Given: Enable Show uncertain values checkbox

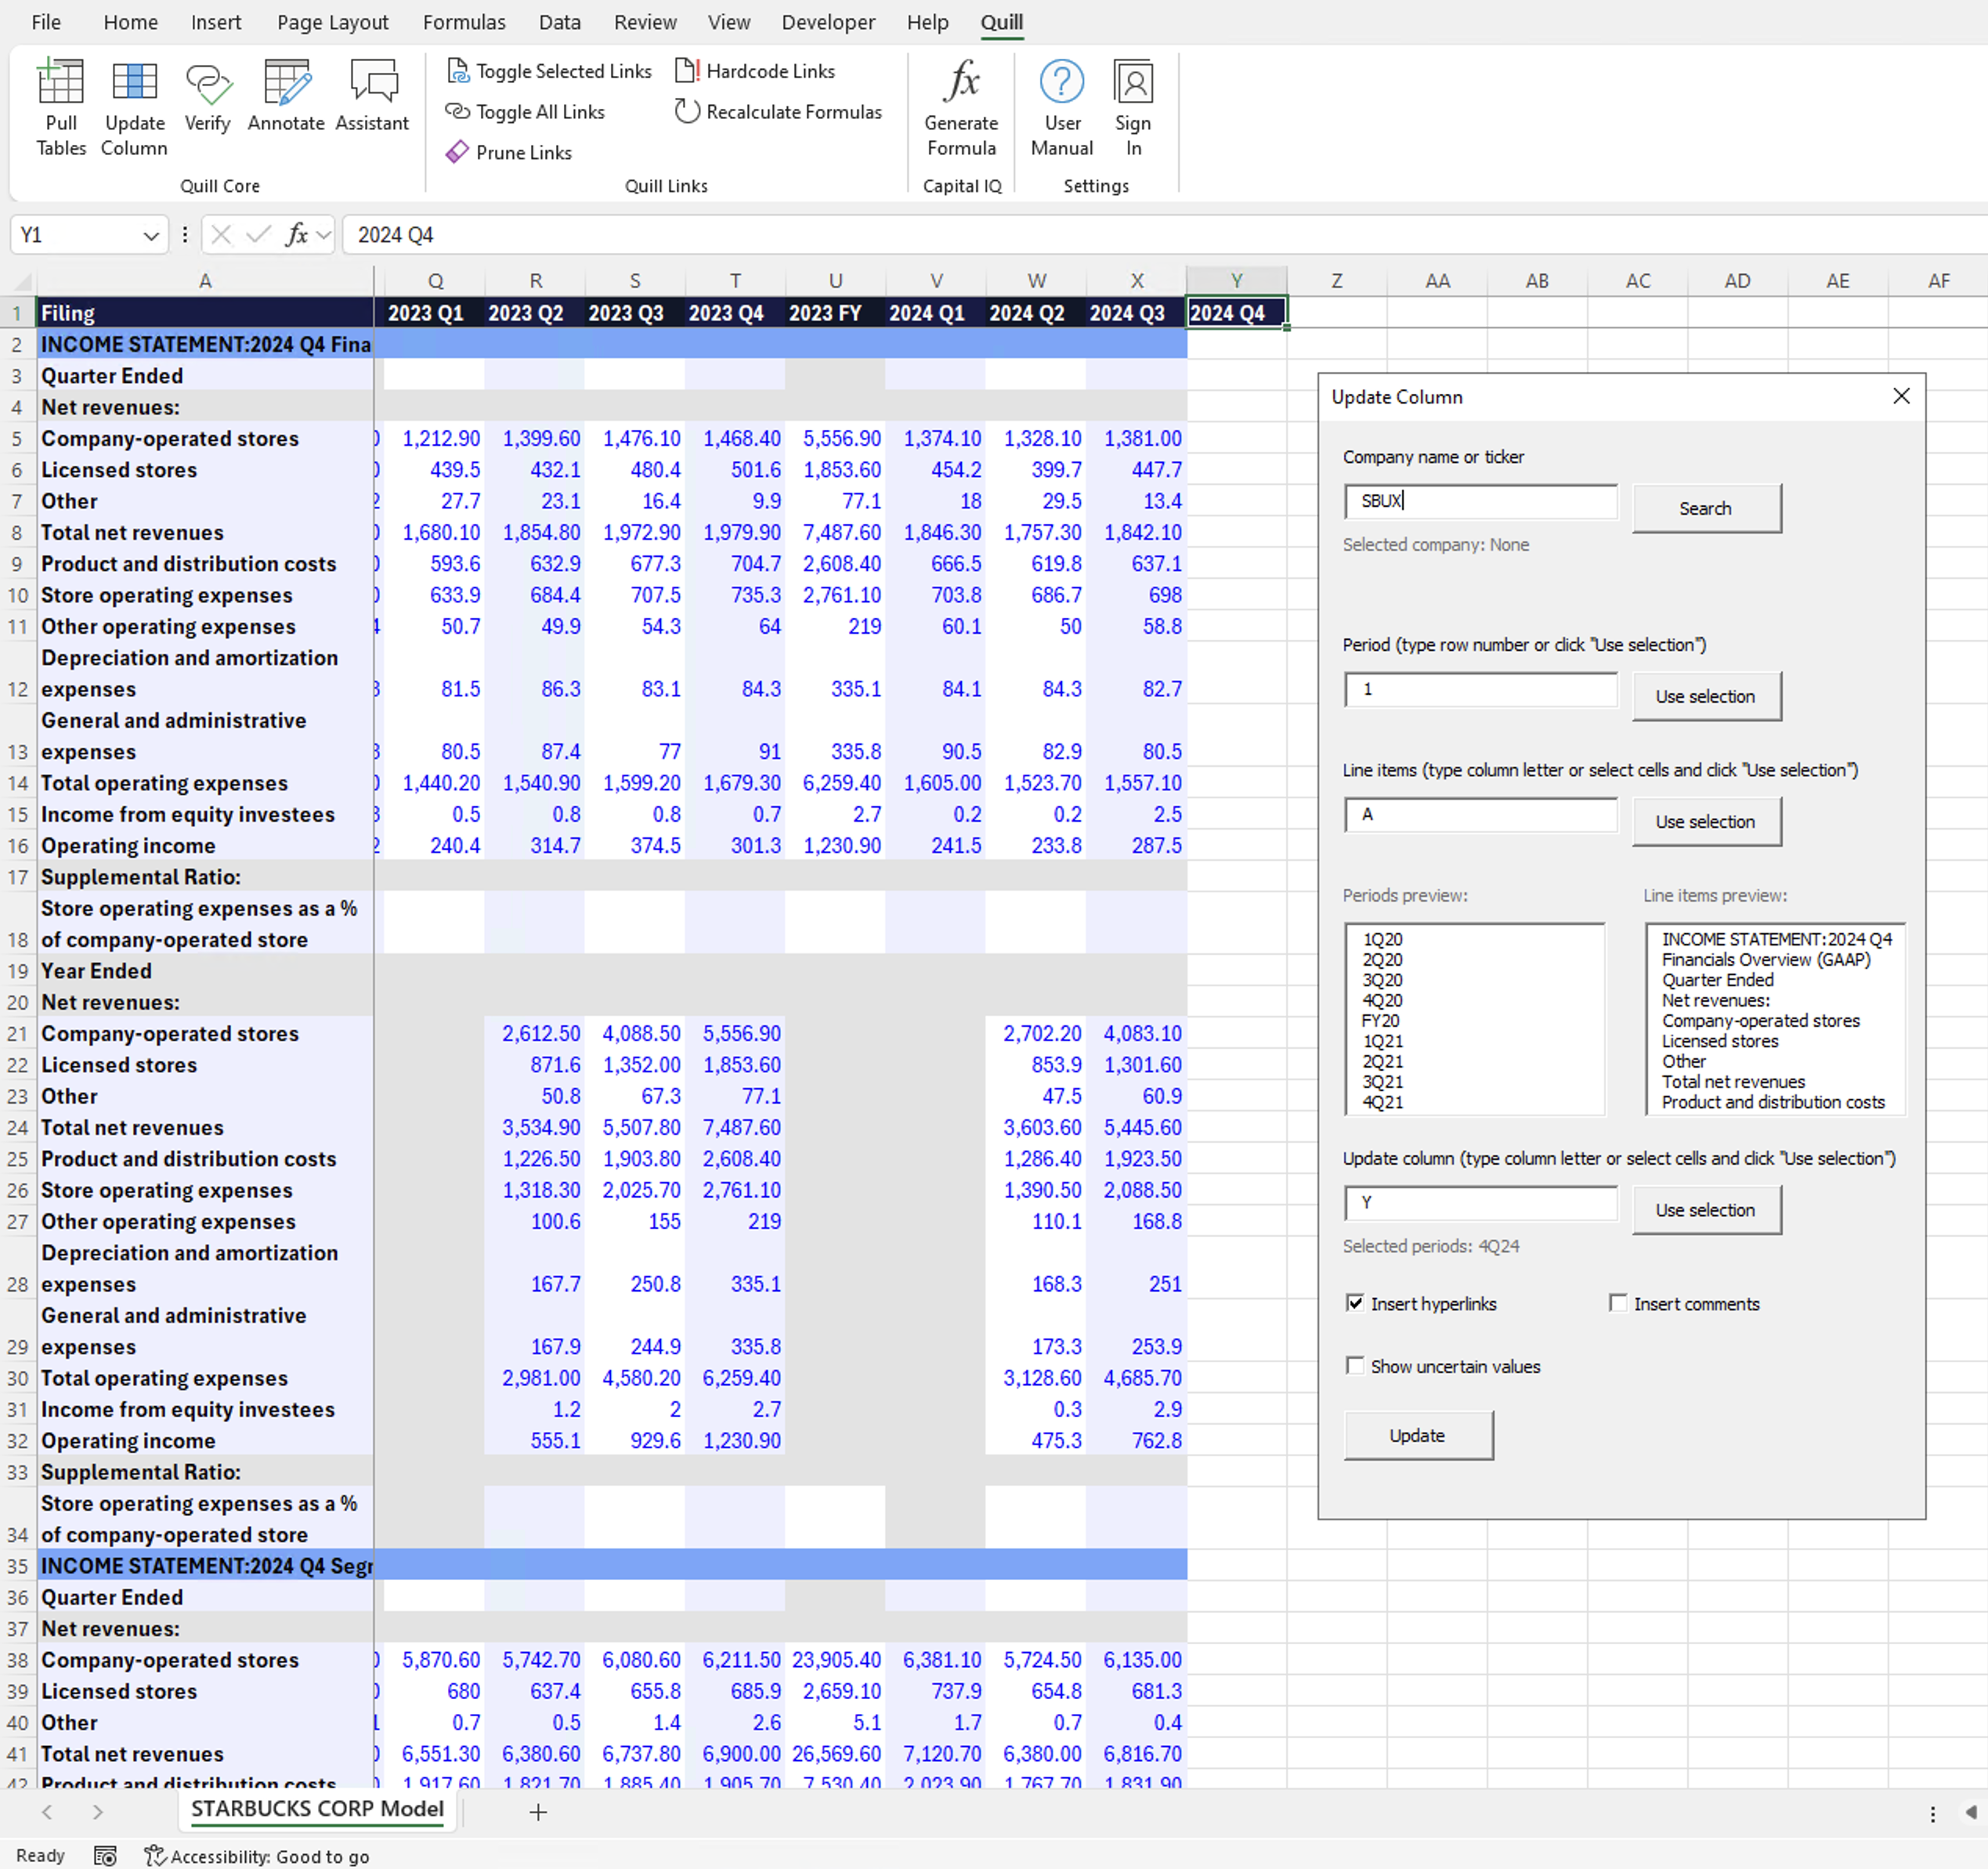Looking at the screenshot, I should coord(1355,1366).
